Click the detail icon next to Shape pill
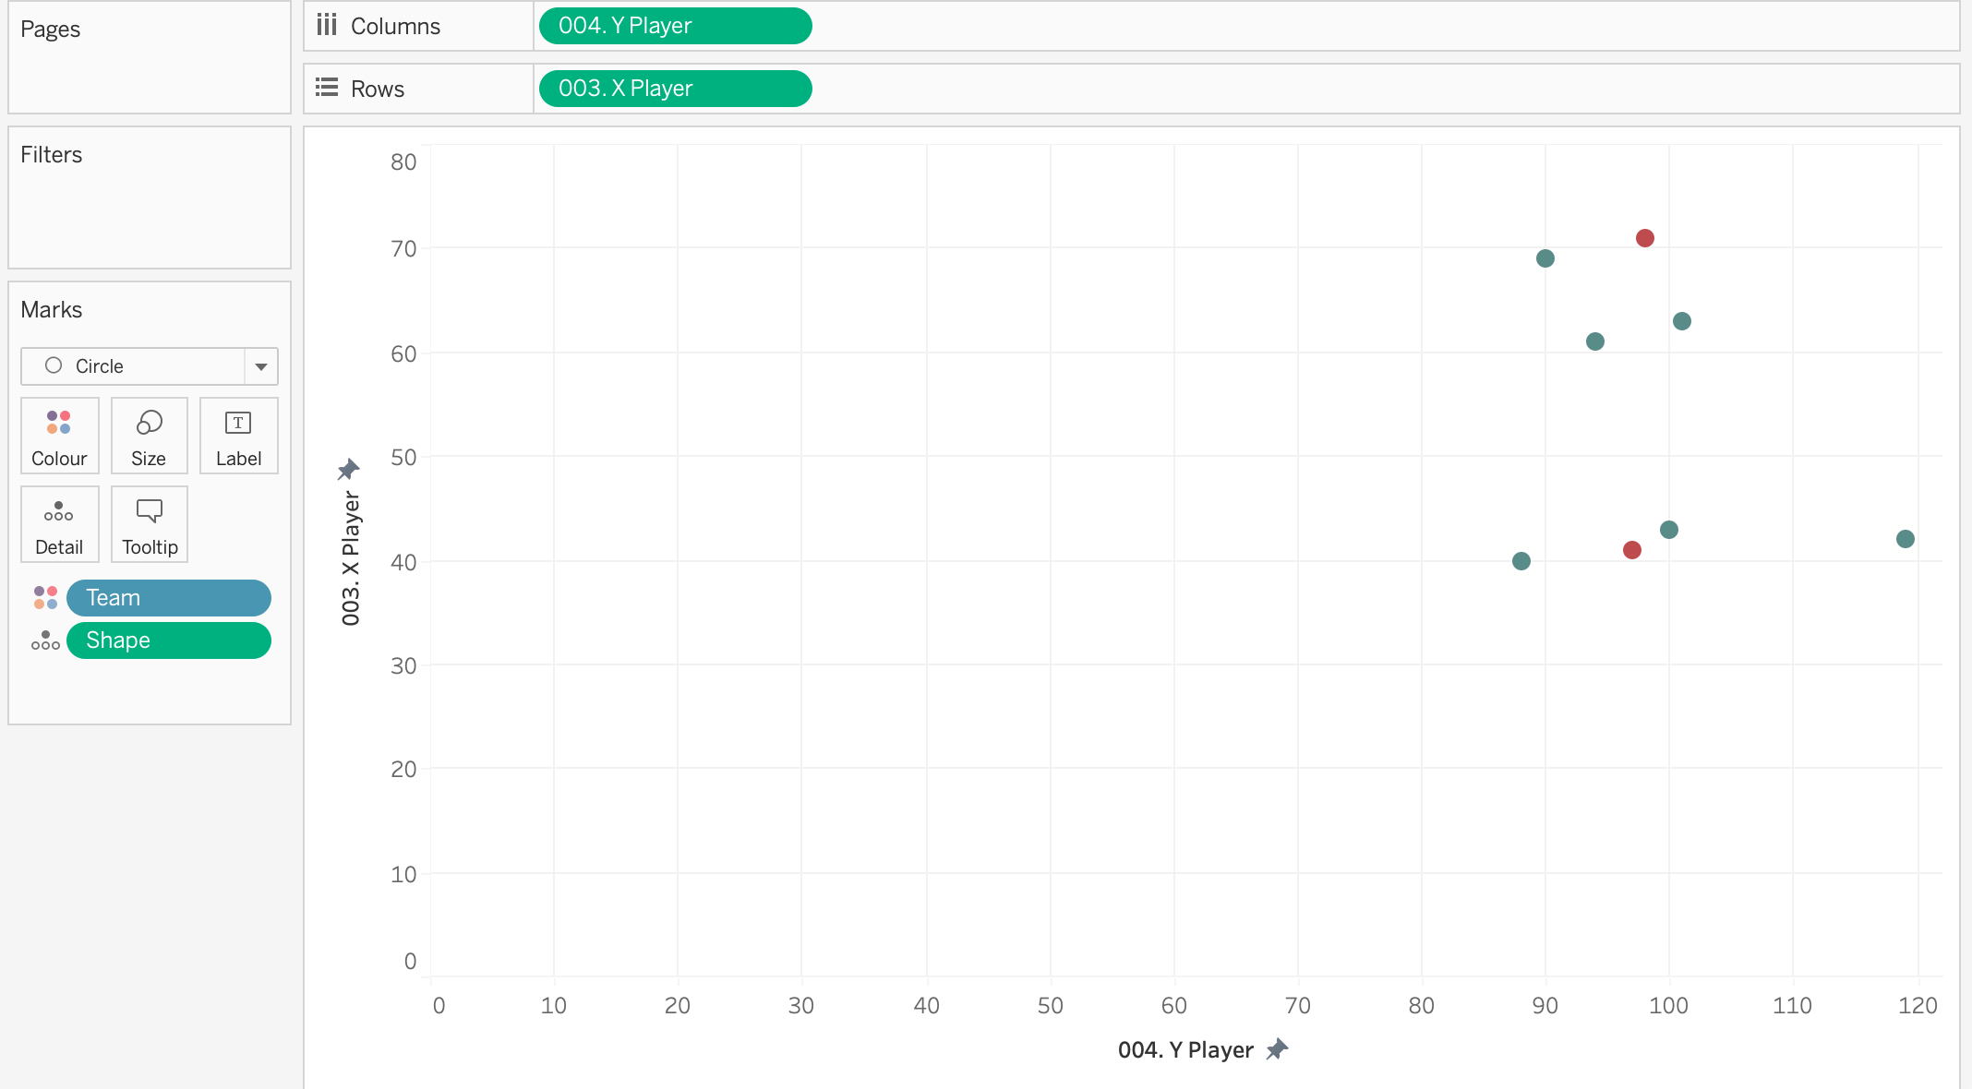 click(x=45, y=640)
